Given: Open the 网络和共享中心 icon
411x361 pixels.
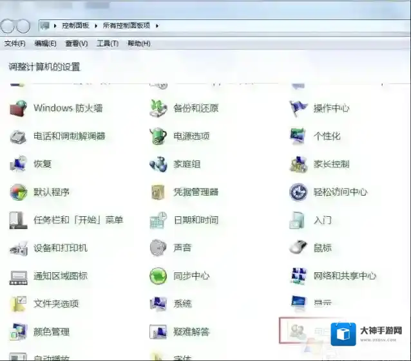Looking at the screenshot, I should click(x=298, y=276).
